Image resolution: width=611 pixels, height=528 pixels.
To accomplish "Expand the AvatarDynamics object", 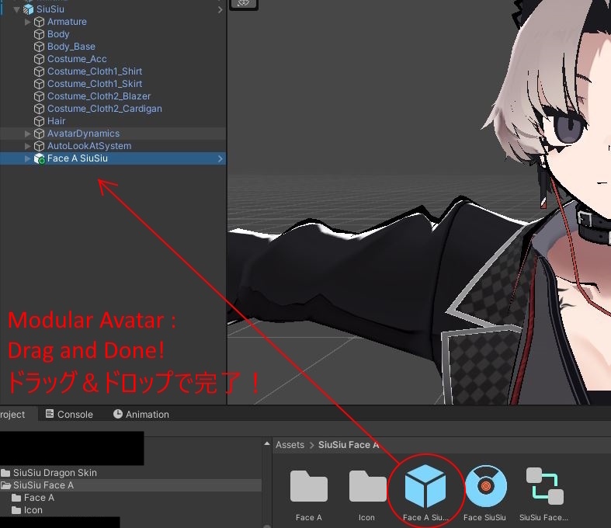I will [27, 134].
